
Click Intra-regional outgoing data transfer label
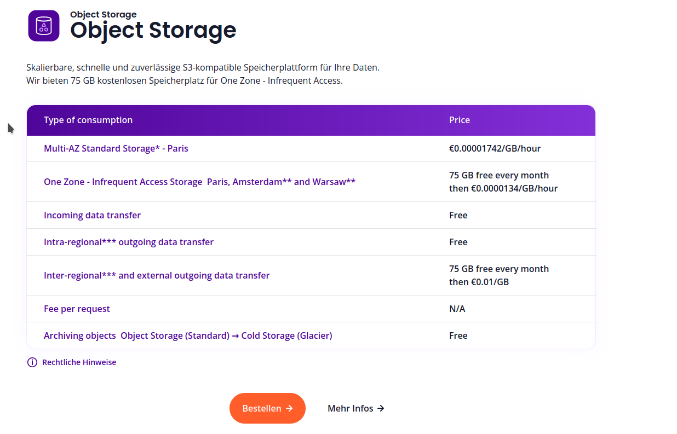click(129, 242)
